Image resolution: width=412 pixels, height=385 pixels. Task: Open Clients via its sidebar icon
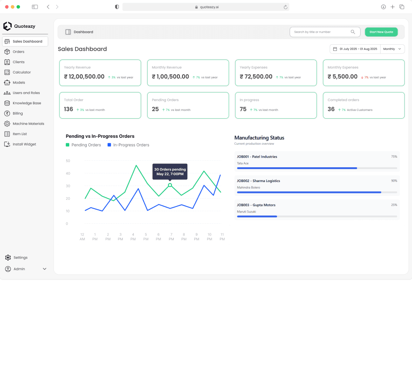pyautogui.click(x=7, y=62)
